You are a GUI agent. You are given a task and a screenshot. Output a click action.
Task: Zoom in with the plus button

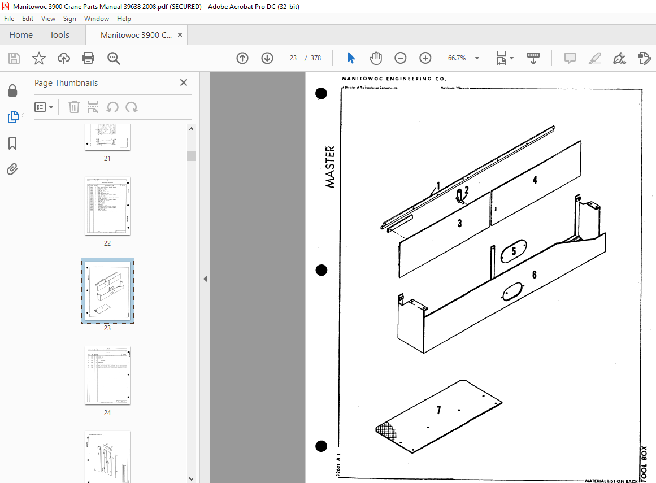(425, 58)
